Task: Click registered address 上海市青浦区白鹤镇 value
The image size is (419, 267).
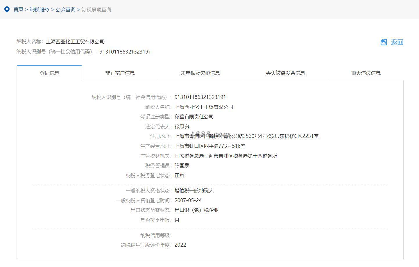Action: tap(247, 136)
